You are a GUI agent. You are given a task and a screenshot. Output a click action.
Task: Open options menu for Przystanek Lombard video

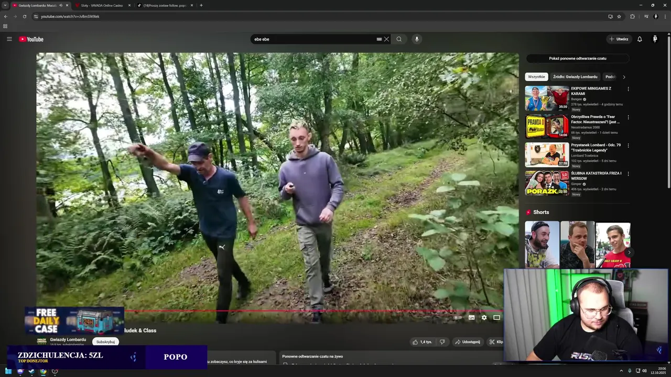628,146
